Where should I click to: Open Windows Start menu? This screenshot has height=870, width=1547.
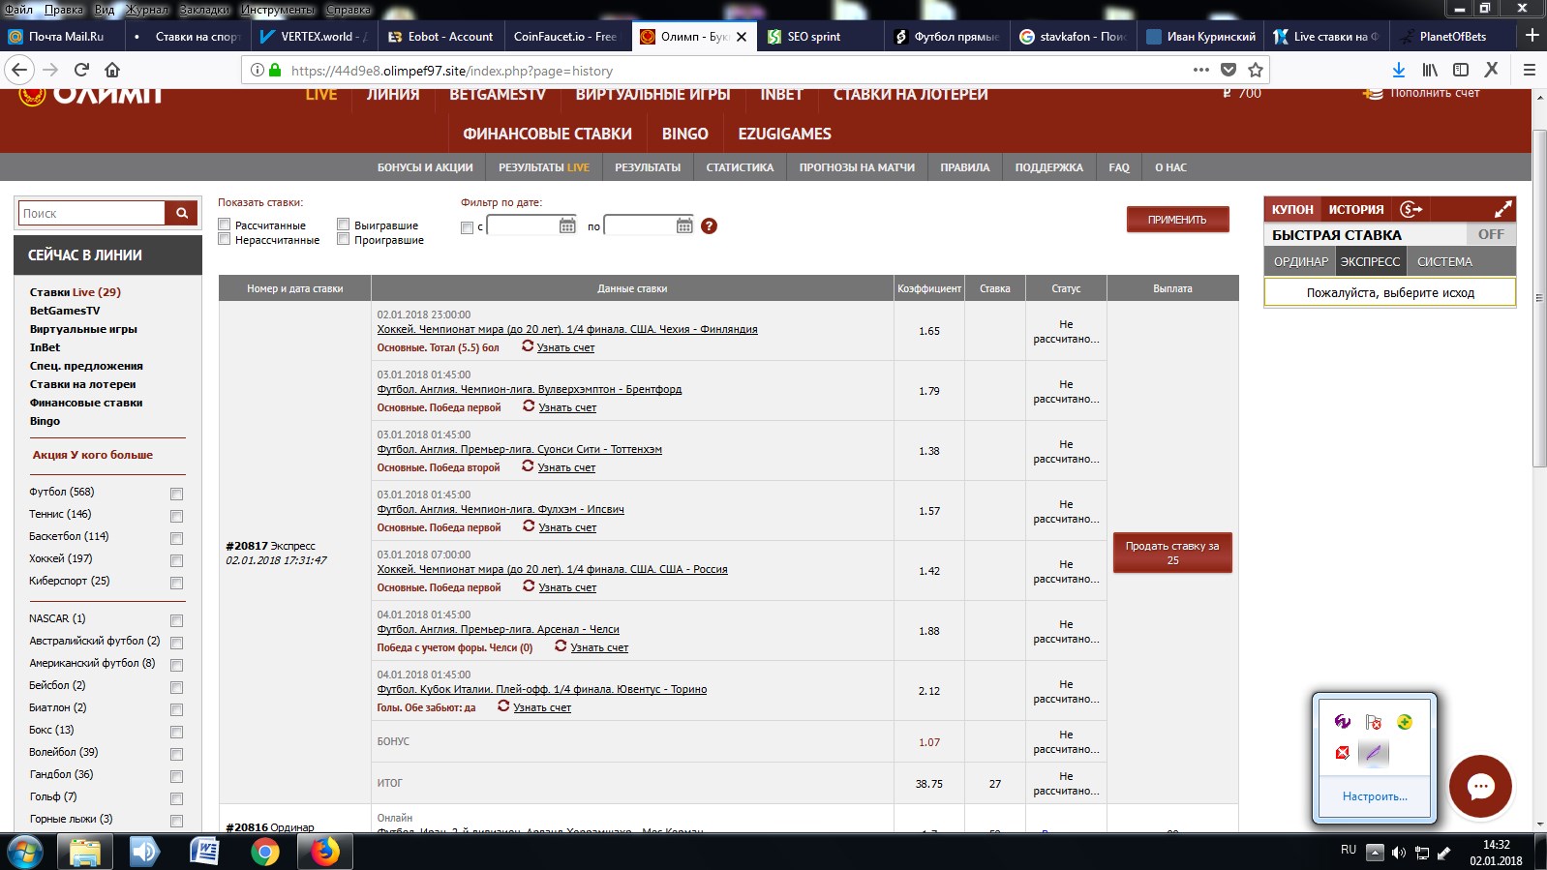point(24,853)
